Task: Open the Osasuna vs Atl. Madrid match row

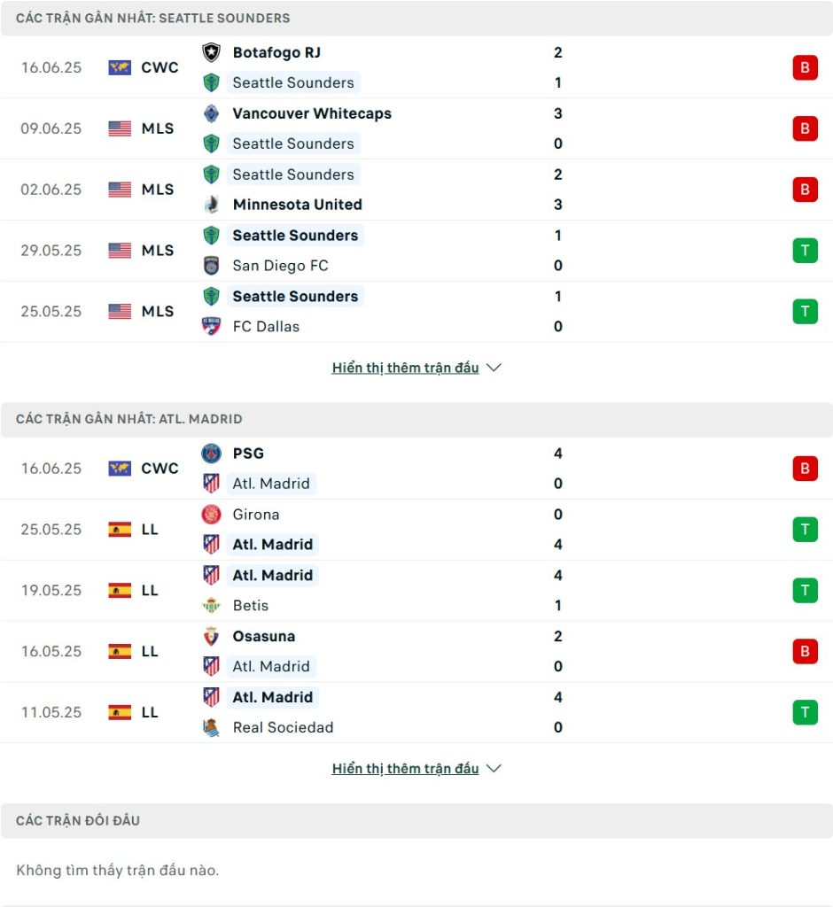Action: (416, 651)
